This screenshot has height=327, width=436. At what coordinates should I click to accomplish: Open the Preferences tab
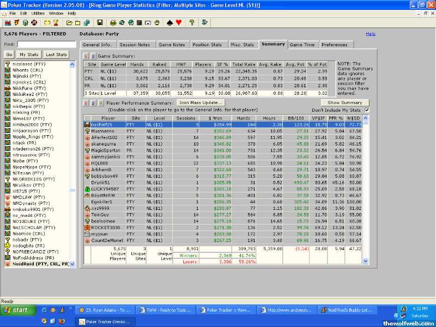tap(334, 45)
